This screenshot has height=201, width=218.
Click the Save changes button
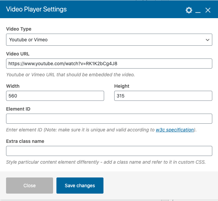click(x=80, y=186)
